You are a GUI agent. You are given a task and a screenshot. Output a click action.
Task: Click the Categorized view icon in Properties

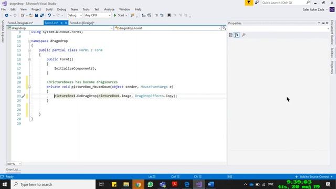click(x=230, y=35)
